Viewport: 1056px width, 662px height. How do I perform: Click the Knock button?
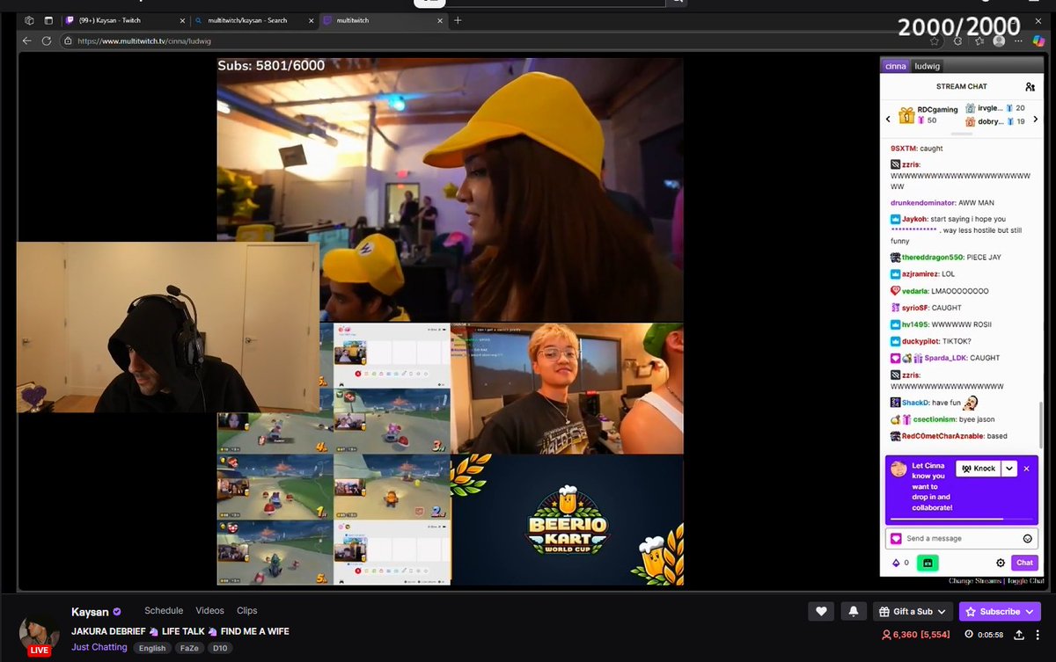pos(979,469)
